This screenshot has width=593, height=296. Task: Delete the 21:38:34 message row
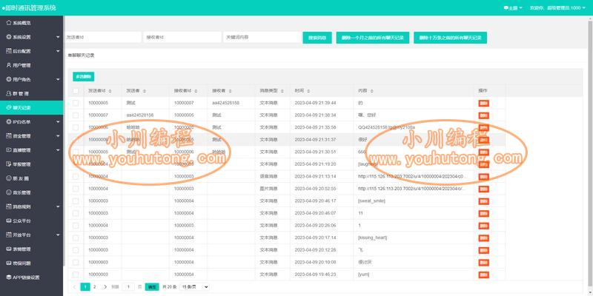click(483, 115)
